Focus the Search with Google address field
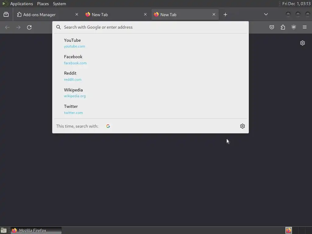Image resolution: width=312 pixels, height=234 pixels. point(151,27)
